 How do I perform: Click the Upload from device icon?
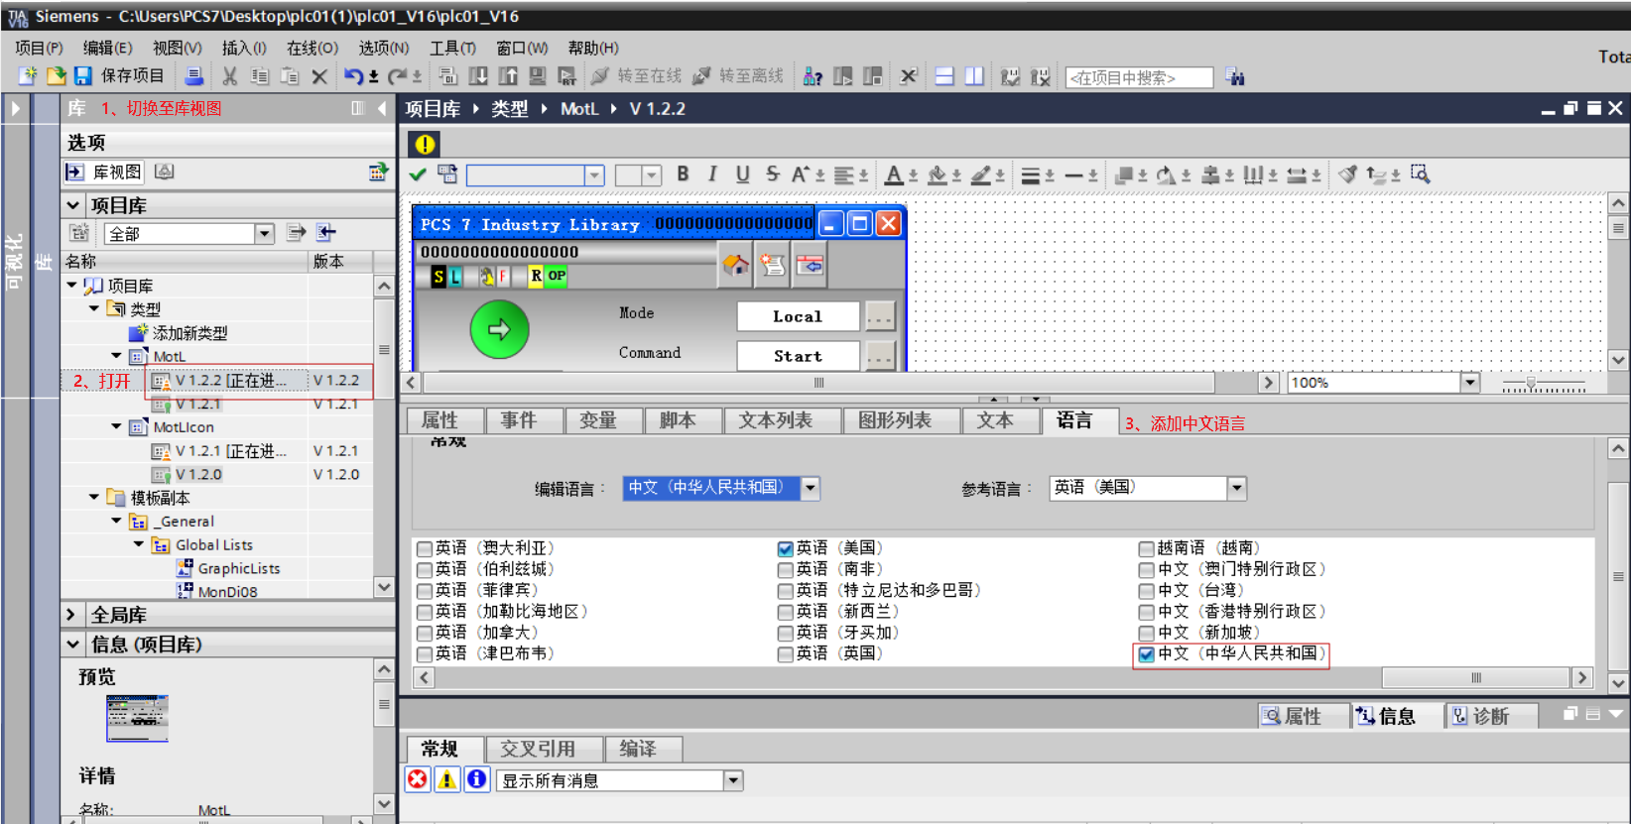(x=508, y=76)
